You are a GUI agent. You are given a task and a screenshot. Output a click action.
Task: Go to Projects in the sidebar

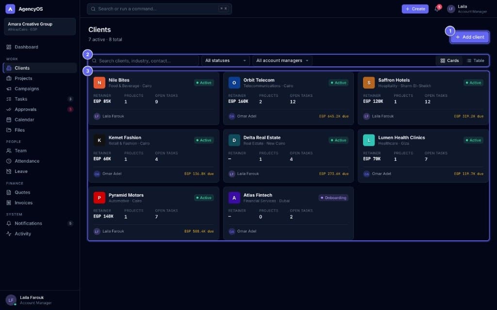40,78
